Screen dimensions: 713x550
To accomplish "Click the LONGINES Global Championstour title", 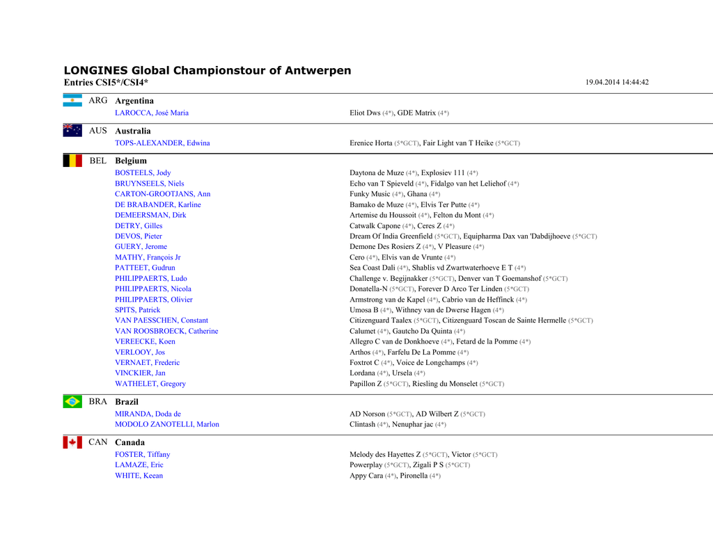I will point(207,70).
